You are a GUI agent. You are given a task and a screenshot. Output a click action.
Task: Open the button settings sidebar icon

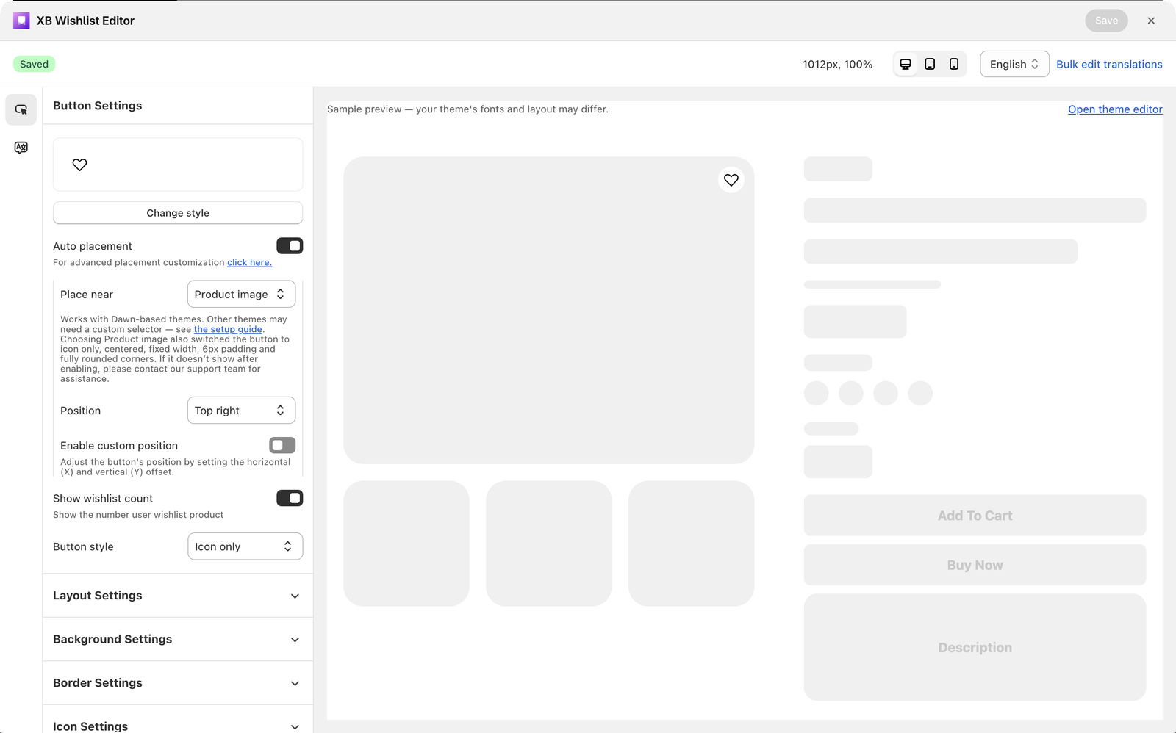[21, 109]
